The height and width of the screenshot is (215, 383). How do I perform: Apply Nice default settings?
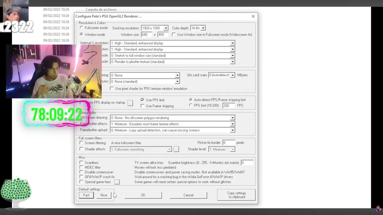coord(104,195)
